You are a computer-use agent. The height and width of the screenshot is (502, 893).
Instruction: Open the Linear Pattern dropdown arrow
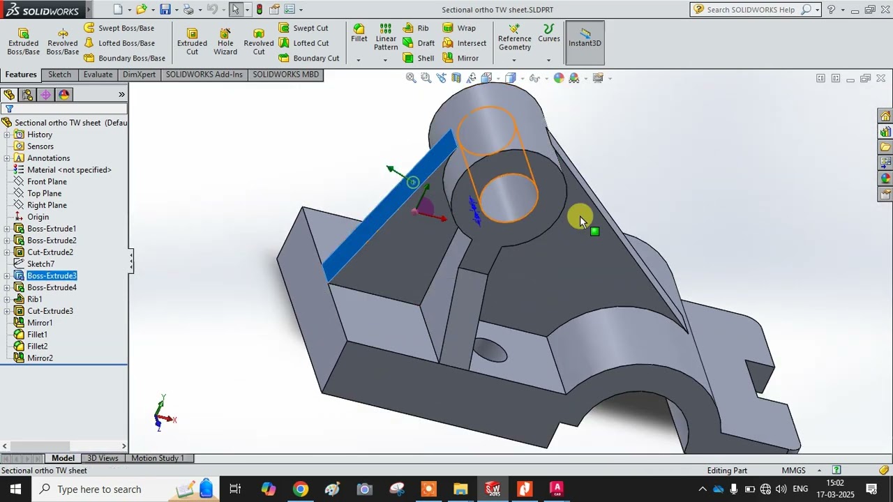click(385, 60)
